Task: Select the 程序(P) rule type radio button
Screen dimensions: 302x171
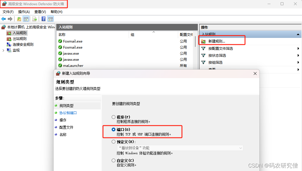Action: (114, 117)
